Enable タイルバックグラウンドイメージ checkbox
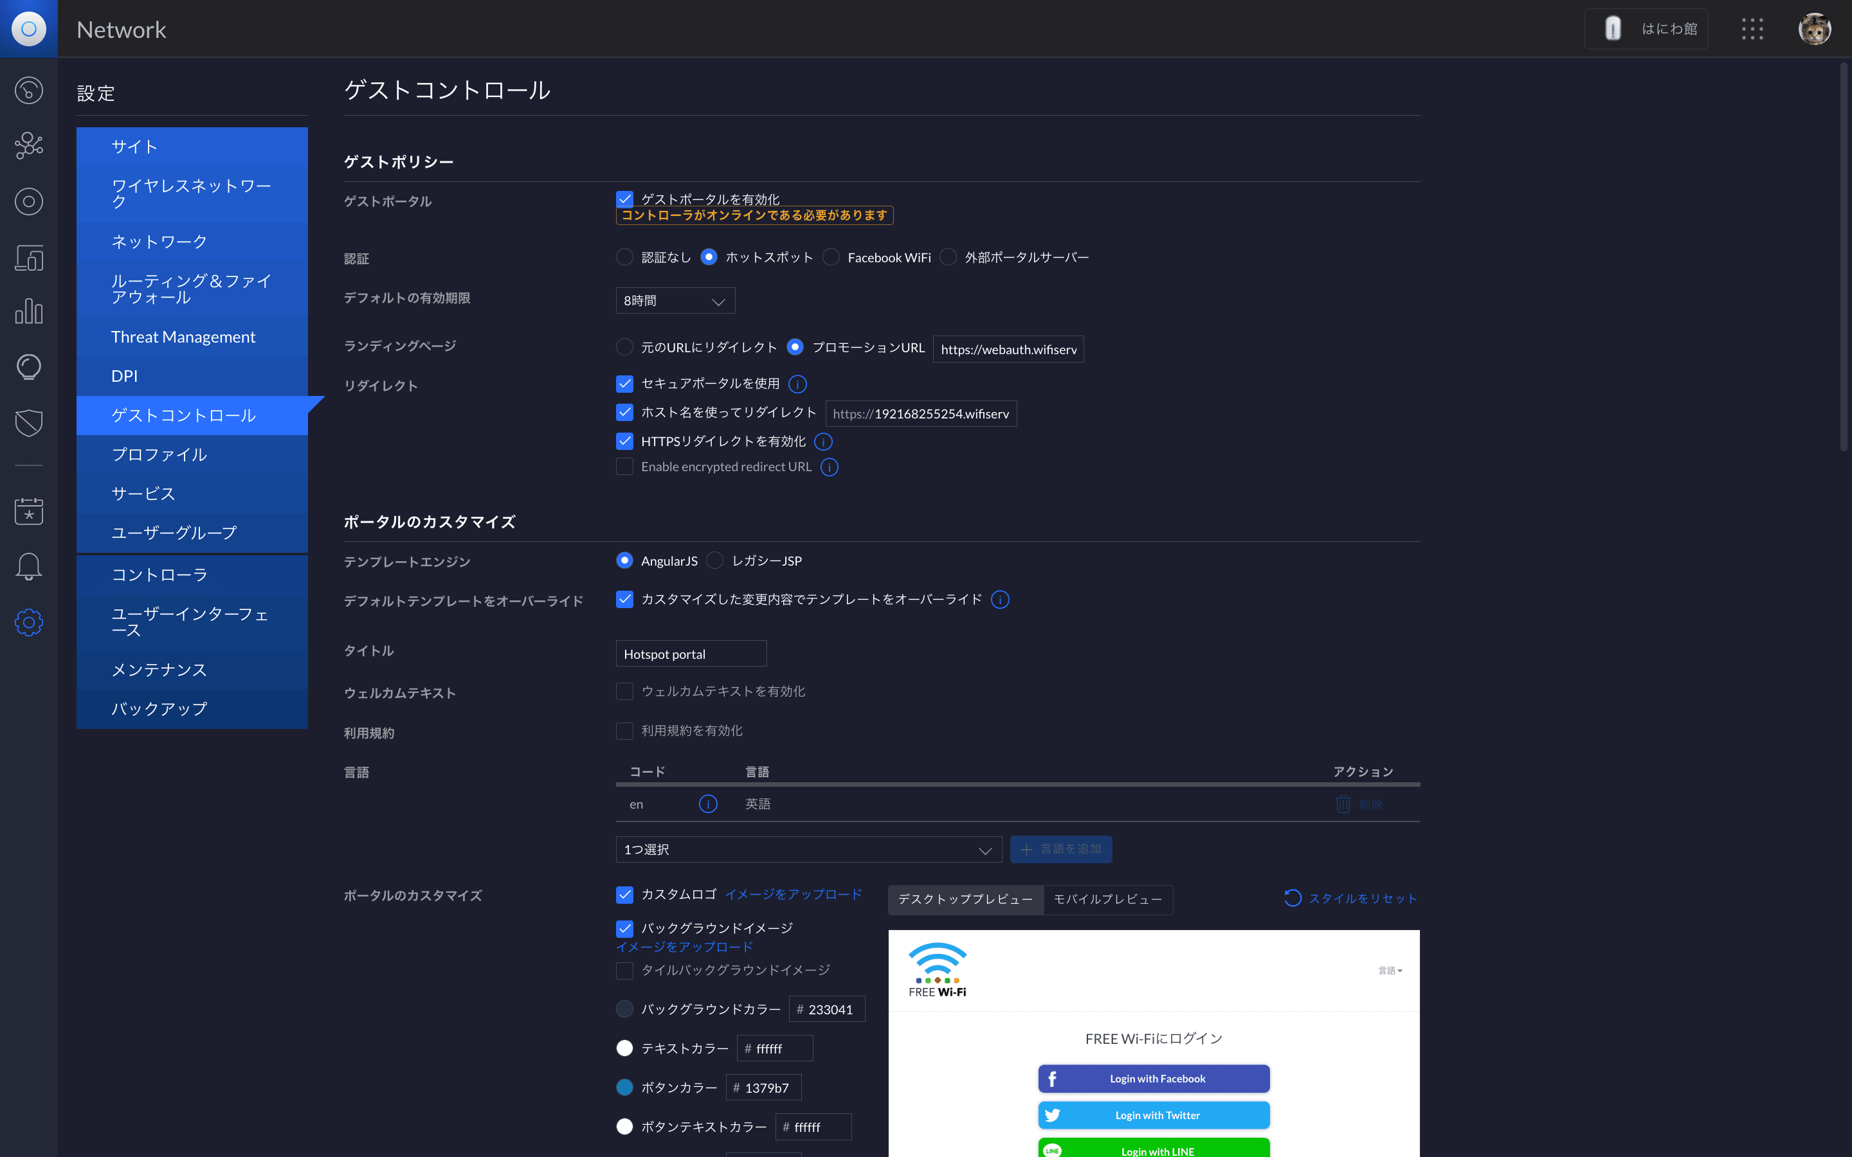Image resolution: width=1852 pixels, height=1157 pixels. point(624,971)
